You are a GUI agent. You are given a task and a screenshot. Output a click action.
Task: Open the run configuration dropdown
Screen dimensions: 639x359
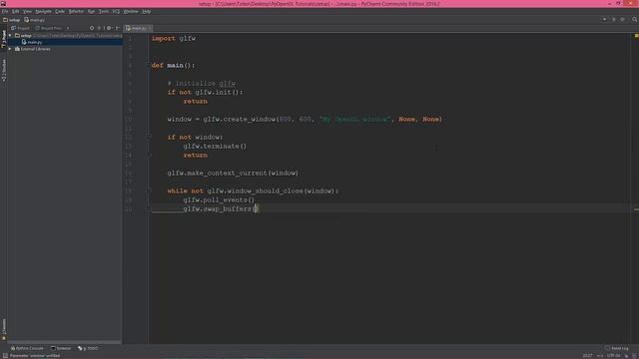(604, 20)
